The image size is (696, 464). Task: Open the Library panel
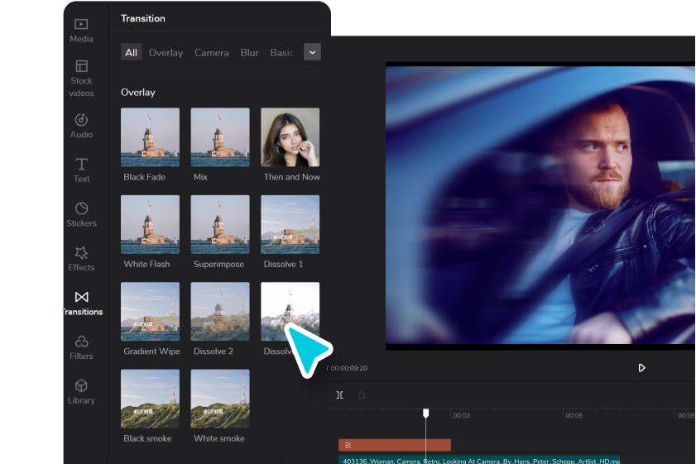81,392
